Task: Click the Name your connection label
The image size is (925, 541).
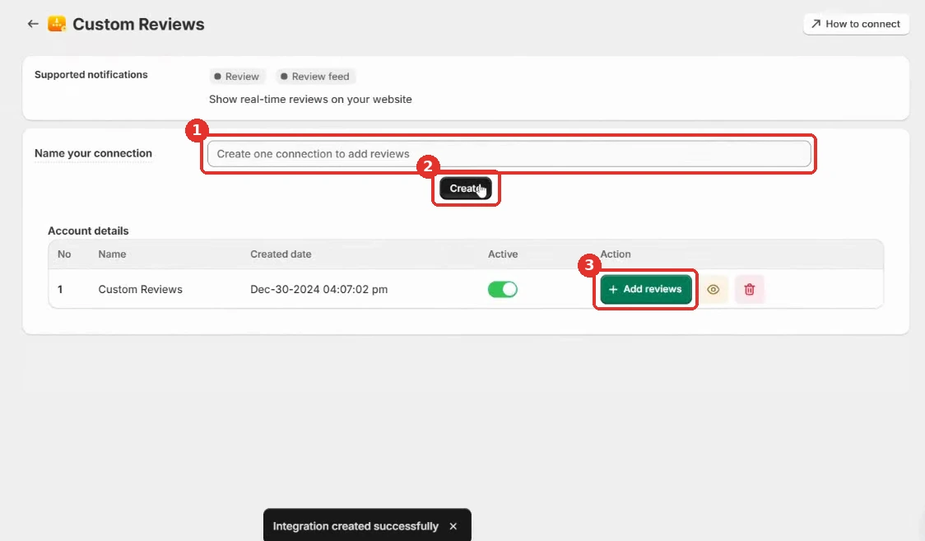Action: click(93, 153)
